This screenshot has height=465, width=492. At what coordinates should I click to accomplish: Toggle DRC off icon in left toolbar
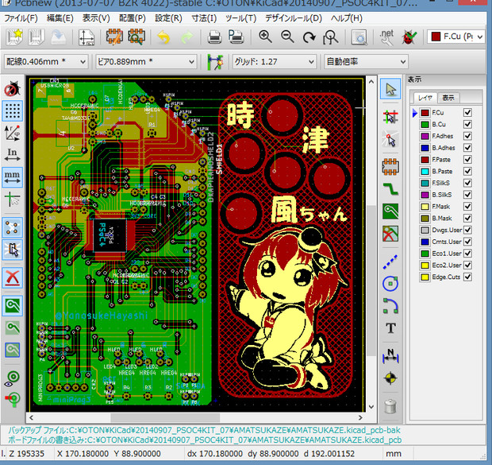(12, 89)
